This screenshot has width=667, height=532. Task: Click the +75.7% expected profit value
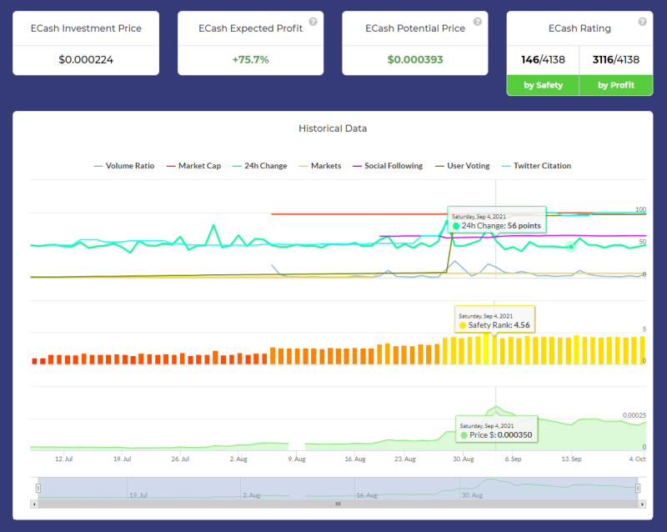251,59
